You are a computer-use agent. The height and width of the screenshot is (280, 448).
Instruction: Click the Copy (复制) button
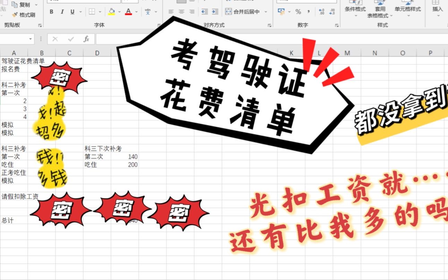(21, 5)
